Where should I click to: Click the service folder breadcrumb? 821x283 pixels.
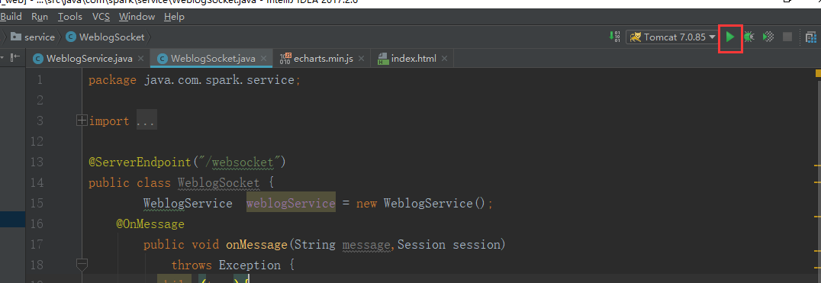coord(33,37)
